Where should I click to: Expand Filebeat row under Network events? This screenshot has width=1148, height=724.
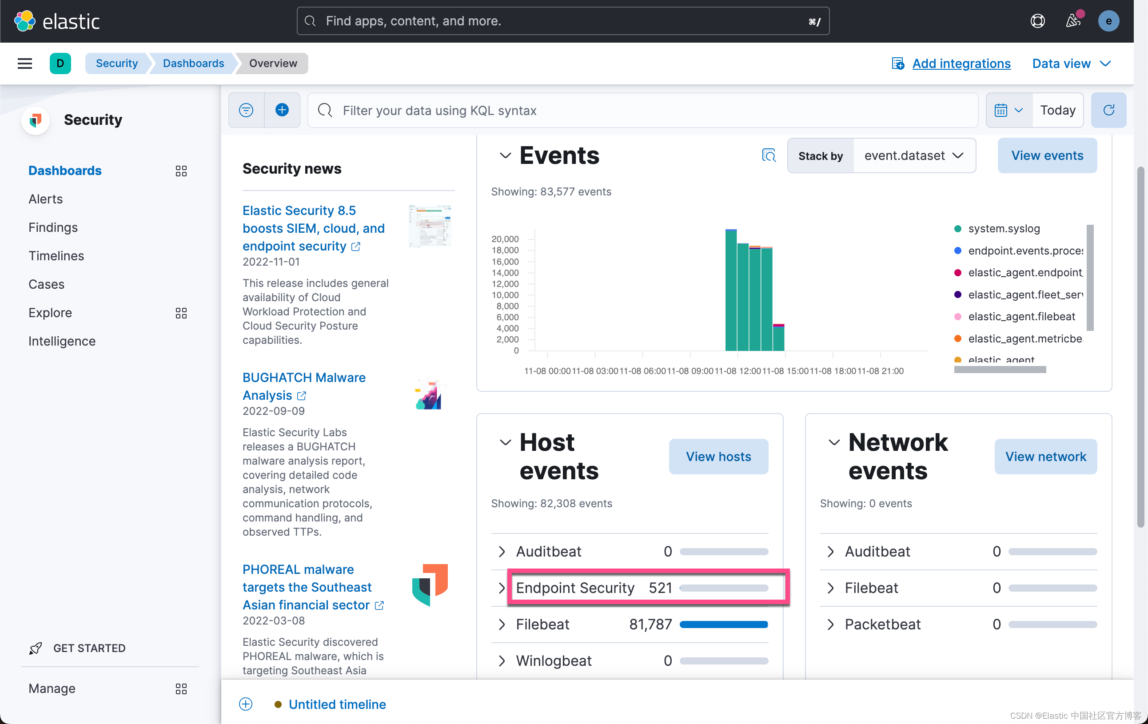830,588
